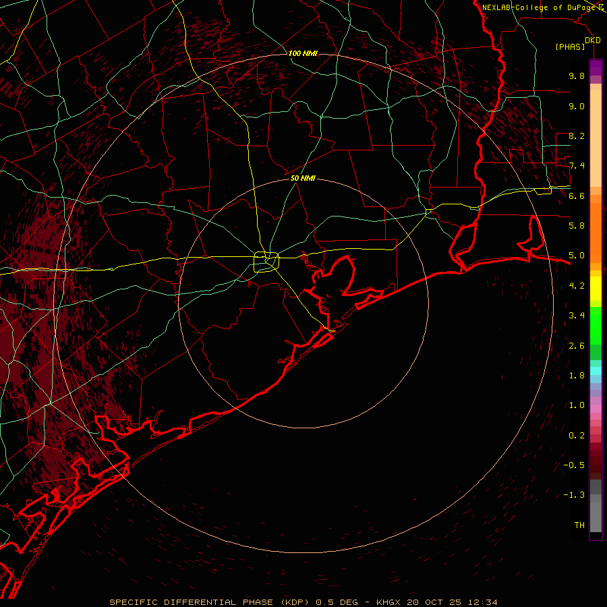
Task: Click the [PHAS] units label
Action: 570,47
